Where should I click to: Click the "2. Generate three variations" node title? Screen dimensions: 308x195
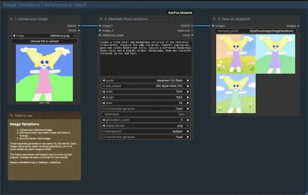(x=126, y=19)
